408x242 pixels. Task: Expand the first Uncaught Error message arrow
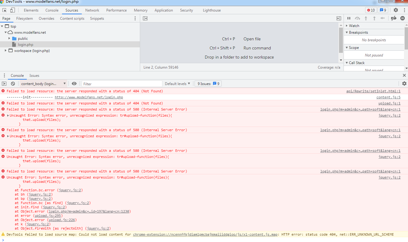click(8, 115)
